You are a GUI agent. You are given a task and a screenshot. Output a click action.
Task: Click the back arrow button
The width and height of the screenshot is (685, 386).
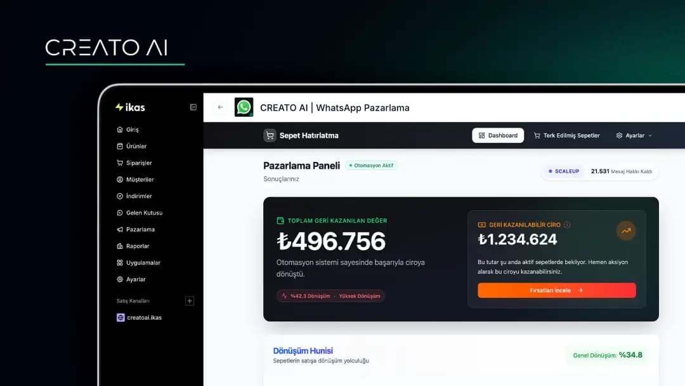click(x=220, y=107)
